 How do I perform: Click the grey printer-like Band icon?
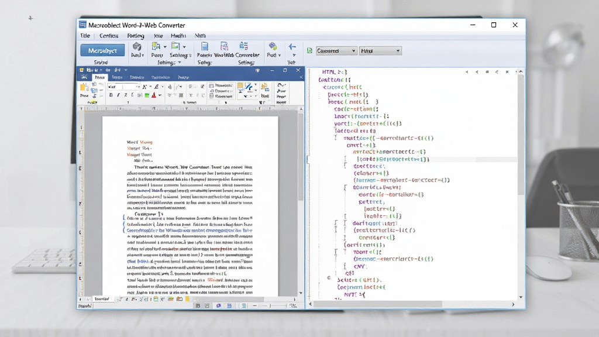[x=137, y=47]
